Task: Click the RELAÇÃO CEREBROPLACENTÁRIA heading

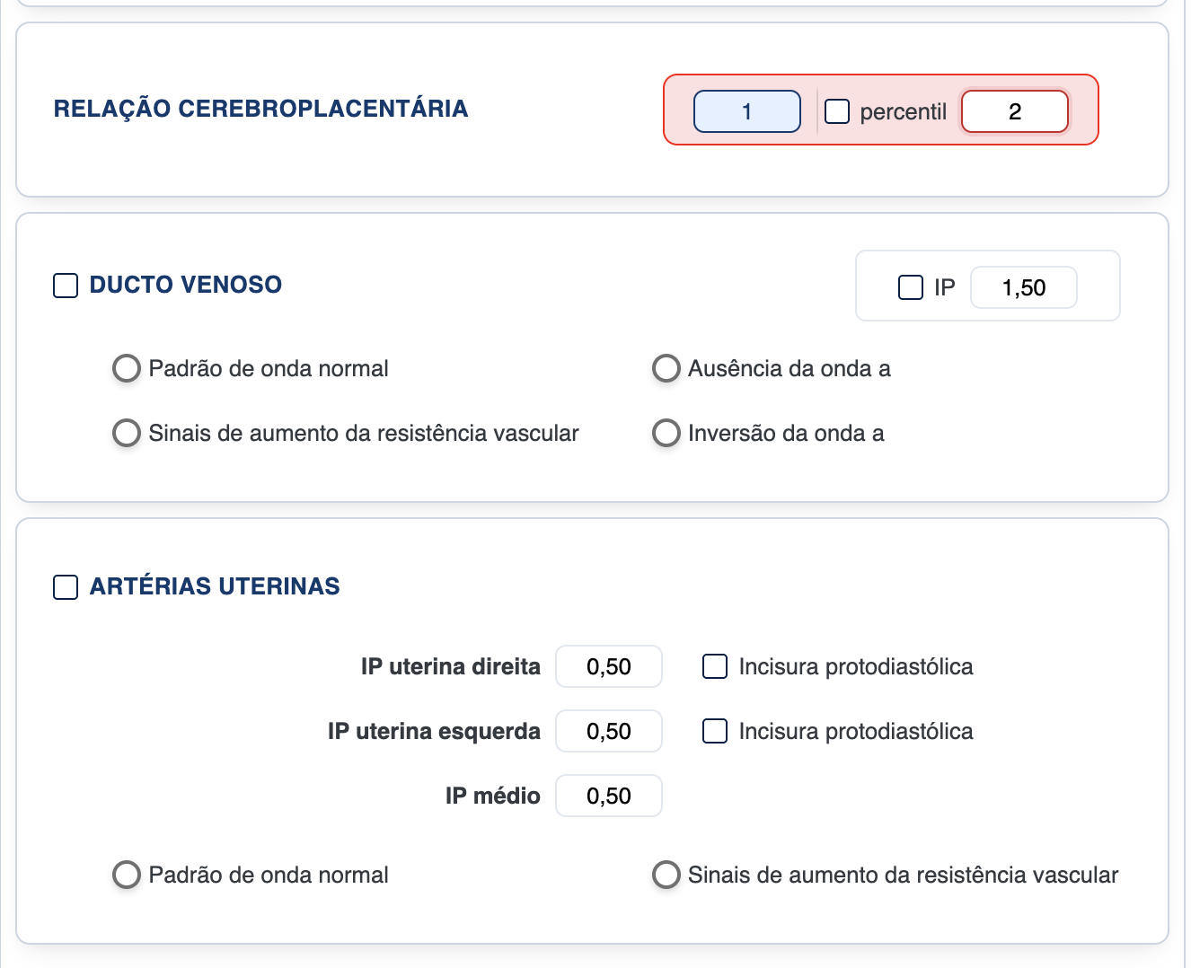Action: point(260,109)
